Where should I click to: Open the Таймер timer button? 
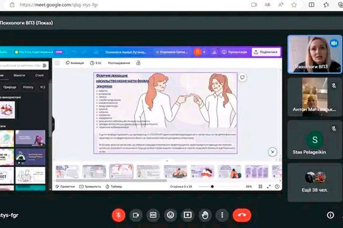(x=114, y=187)
